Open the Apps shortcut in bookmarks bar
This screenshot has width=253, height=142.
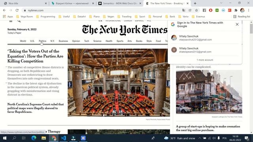tap(8, 17)
